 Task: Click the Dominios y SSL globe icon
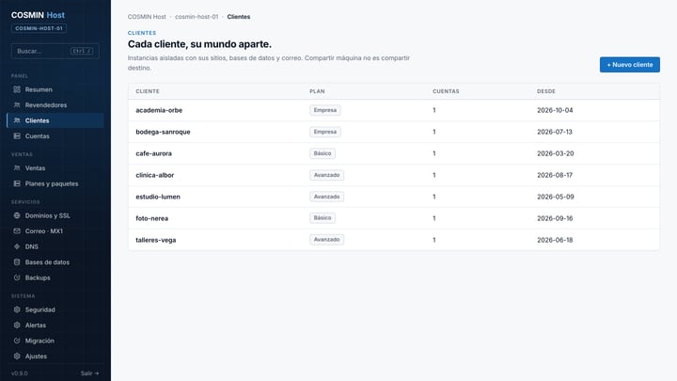pos(17,215)
